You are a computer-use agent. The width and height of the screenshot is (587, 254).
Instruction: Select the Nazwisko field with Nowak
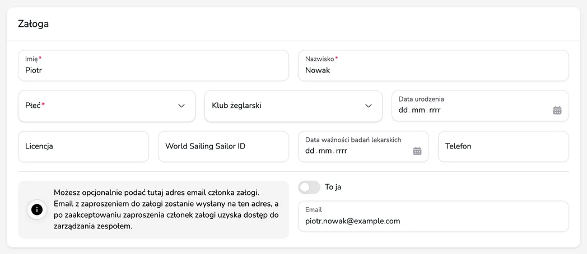click(433, 66)
